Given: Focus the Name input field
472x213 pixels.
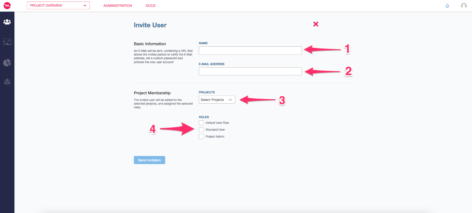Looking at the screenshot, I should tap(250, 50).
